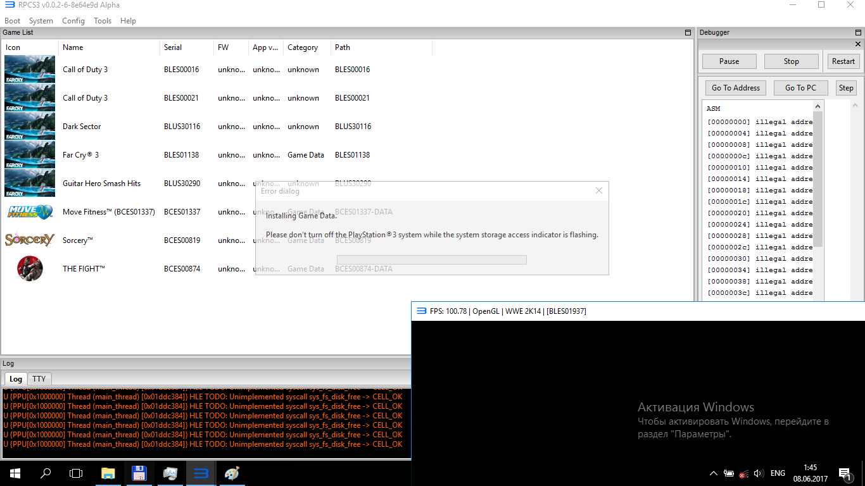Undock the Debugger panel
This screenshot has height=486, width=865.
click(859, 32)
